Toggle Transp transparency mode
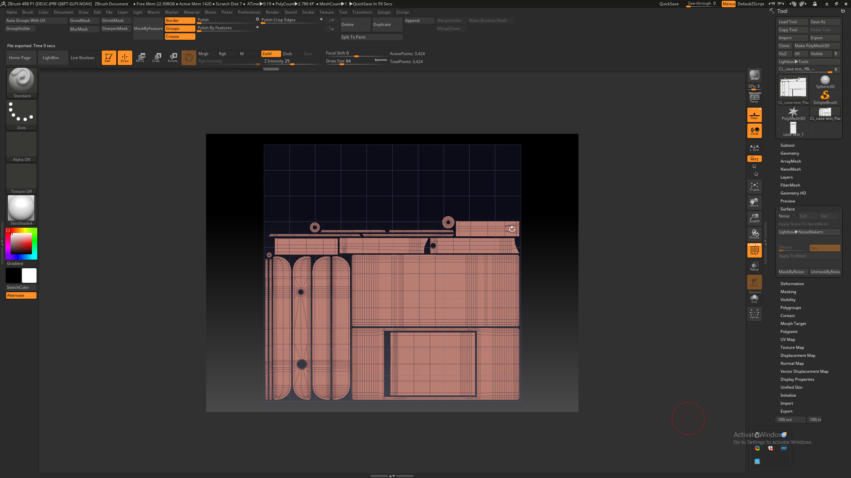This screenshot has width=851, height=478. tap(754, 266)
